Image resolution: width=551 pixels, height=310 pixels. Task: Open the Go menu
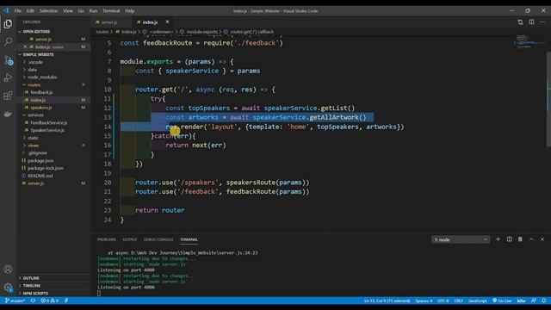pos(81,11)
